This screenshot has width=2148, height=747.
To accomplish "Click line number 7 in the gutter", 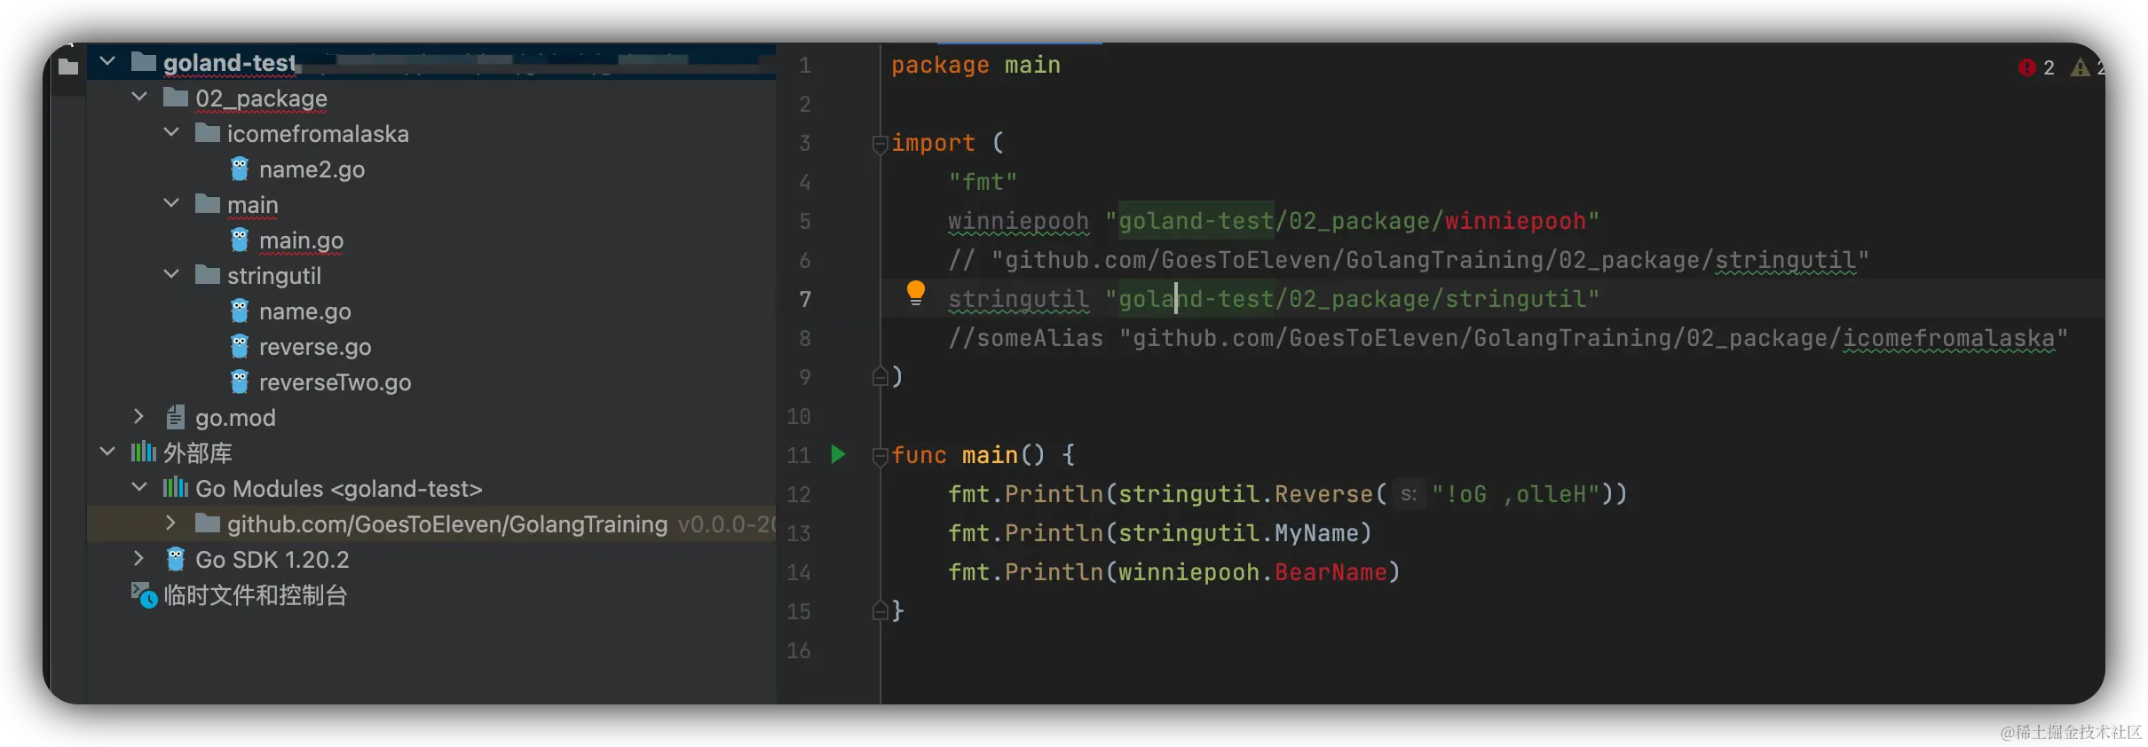I will (804, 299).
